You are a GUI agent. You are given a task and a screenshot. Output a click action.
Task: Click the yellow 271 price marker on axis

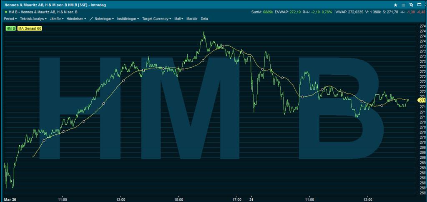(x=422, y=100)
